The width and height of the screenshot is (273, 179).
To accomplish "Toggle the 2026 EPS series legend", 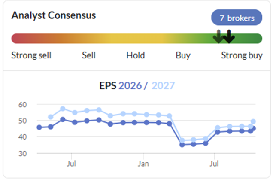I will (x=130, y=85).
